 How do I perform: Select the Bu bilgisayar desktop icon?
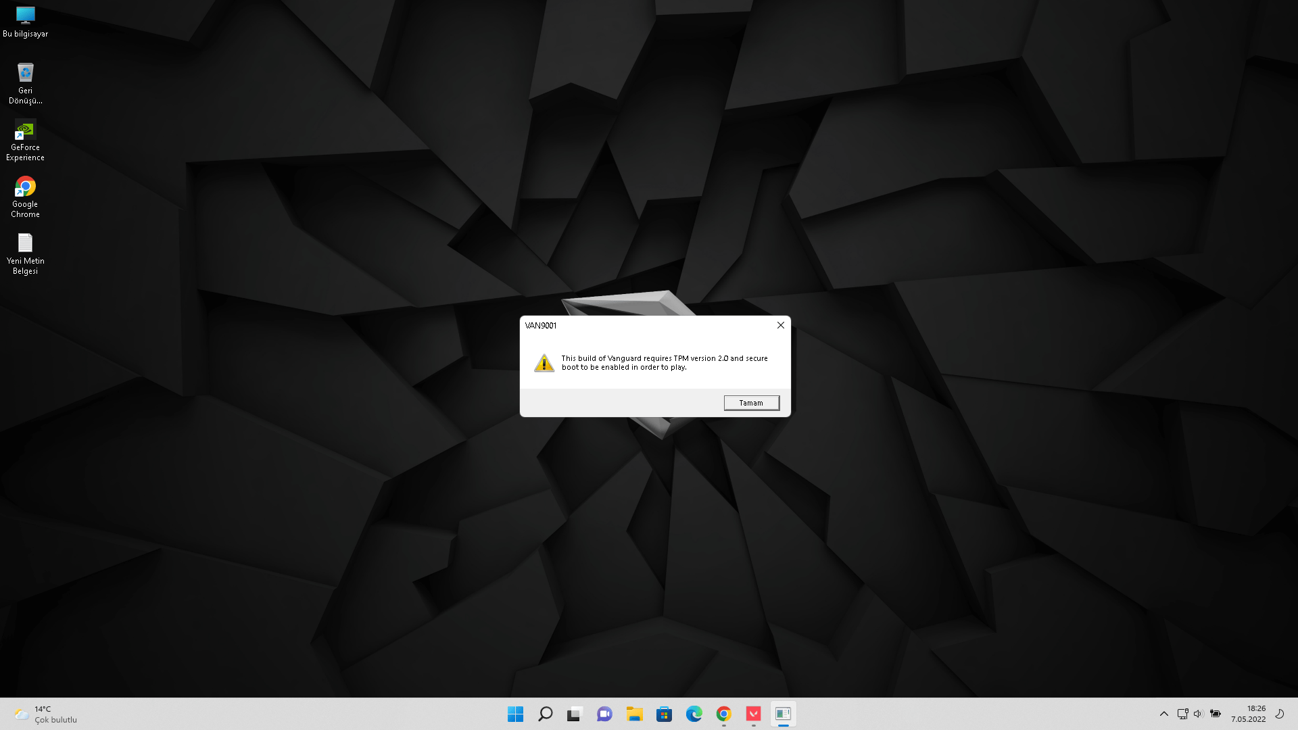point(25,22)
